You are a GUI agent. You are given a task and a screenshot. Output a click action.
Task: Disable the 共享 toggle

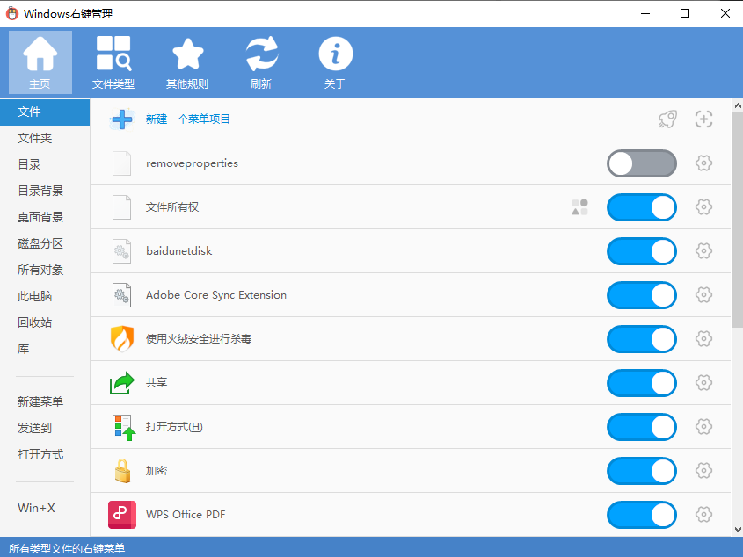(642, 383)
